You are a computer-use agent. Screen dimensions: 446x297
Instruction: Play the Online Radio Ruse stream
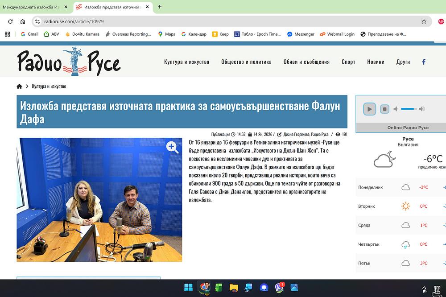(369, 109)
